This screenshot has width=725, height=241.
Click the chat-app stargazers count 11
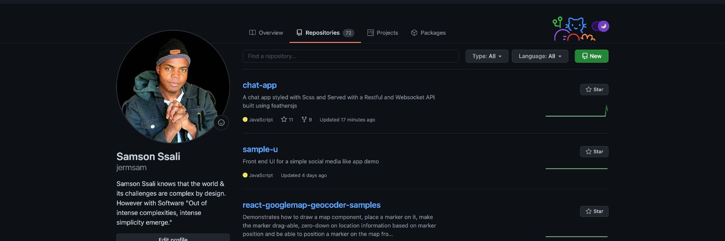287,120
